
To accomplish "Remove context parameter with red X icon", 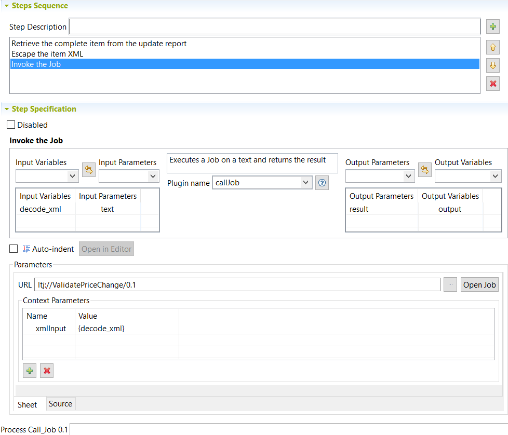I will [x=47, y=371].
